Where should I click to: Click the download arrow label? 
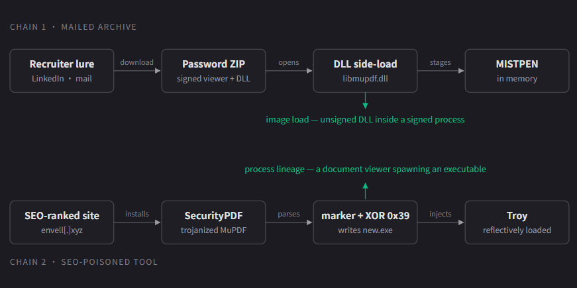[x=137, y=62]
